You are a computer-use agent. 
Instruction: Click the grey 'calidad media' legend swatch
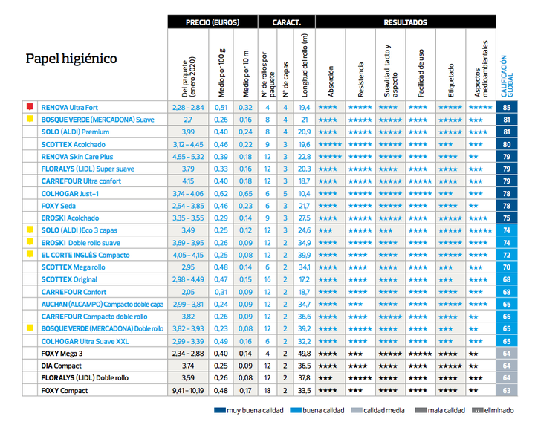click(x=357, y=410)
